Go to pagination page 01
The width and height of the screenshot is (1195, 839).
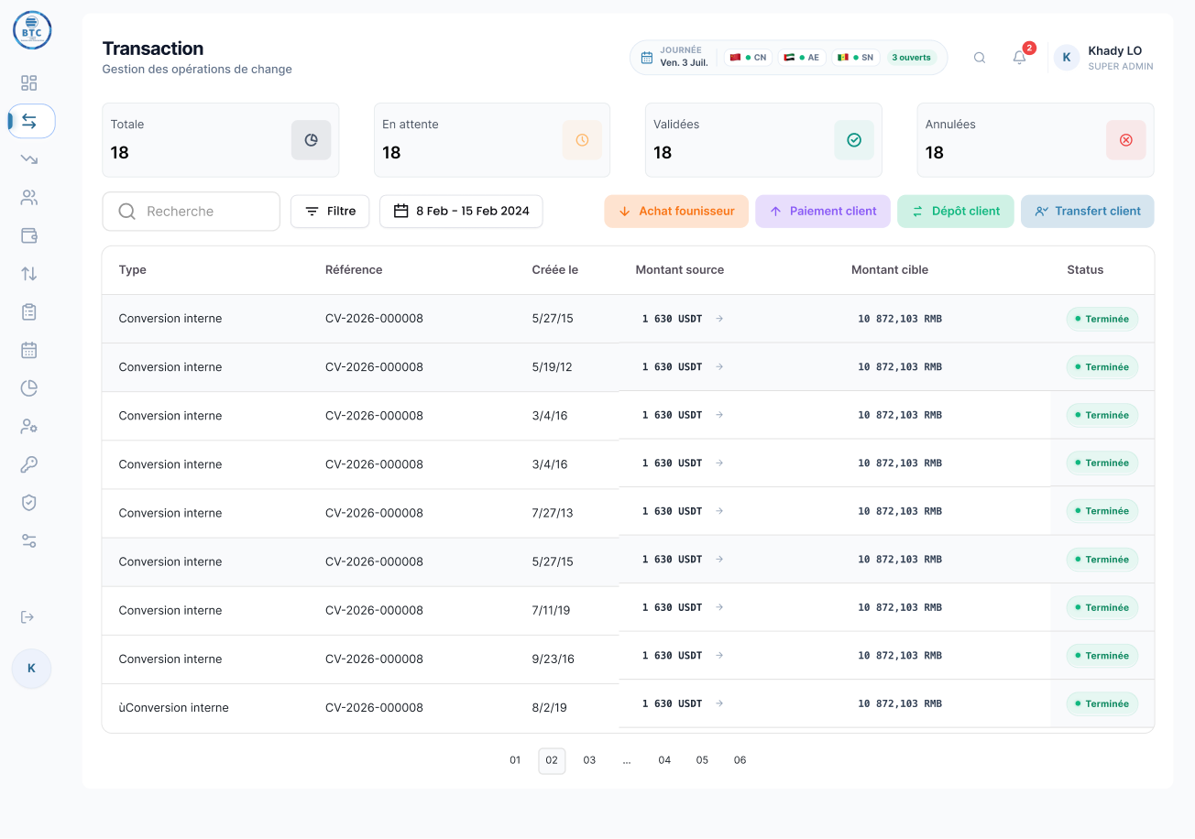pos(515,760)
